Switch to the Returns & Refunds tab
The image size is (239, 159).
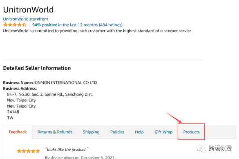[55, 132]
